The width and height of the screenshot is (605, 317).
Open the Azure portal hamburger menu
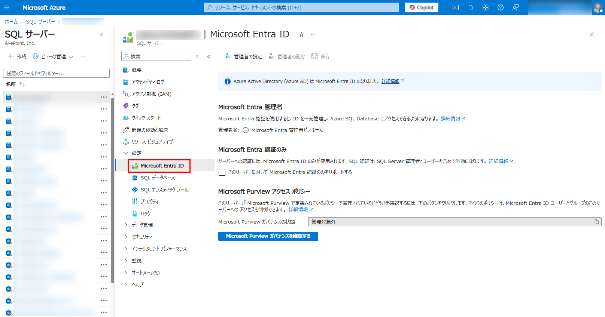click(6, 7)
